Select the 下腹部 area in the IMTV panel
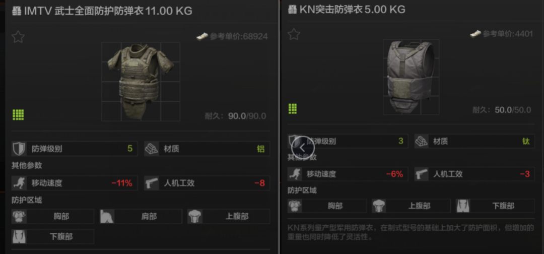Image resolution: width=544 pixels, height=254 pixels. pyautogui.click(x=53, y=237)
